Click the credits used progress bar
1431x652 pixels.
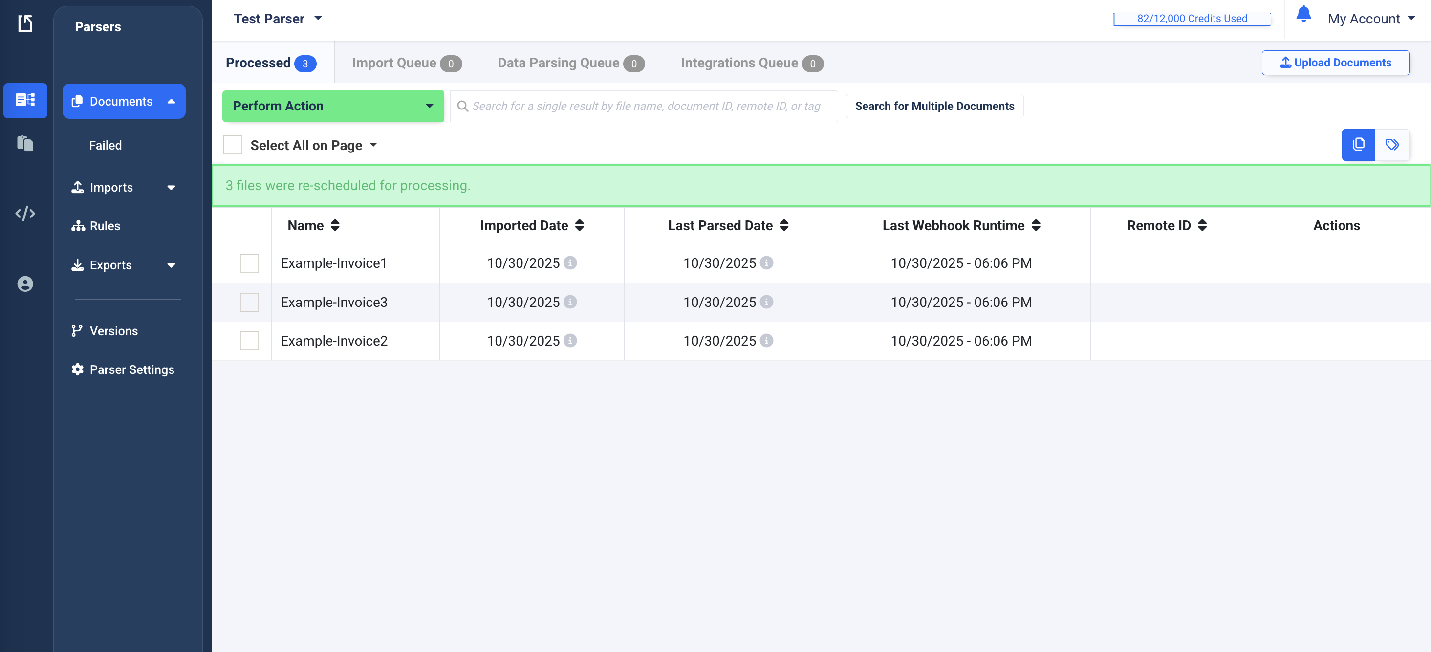point(1191,19)
